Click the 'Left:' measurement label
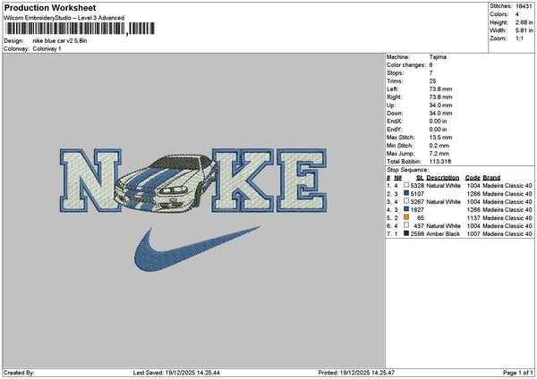 coord(393,88)
